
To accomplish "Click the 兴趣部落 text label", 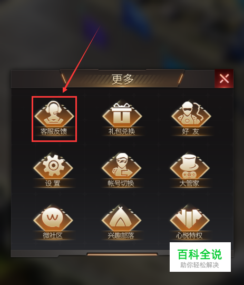I will [121, 235].
